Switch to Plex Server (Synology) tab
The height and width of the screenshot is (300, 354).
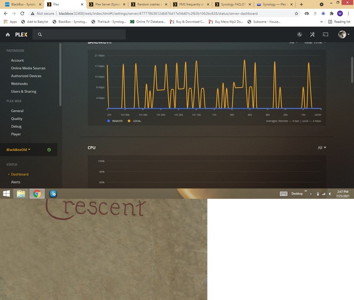[107, 4]
